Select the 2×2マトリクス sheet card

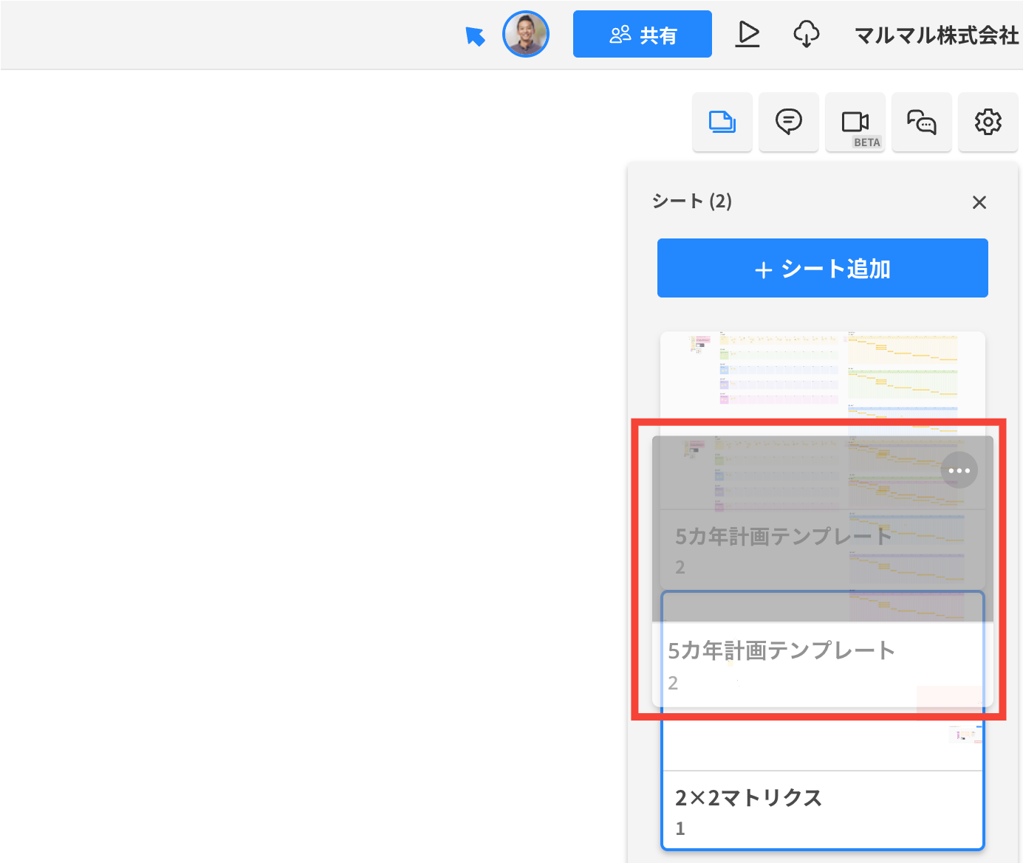(x=823, y=810)
